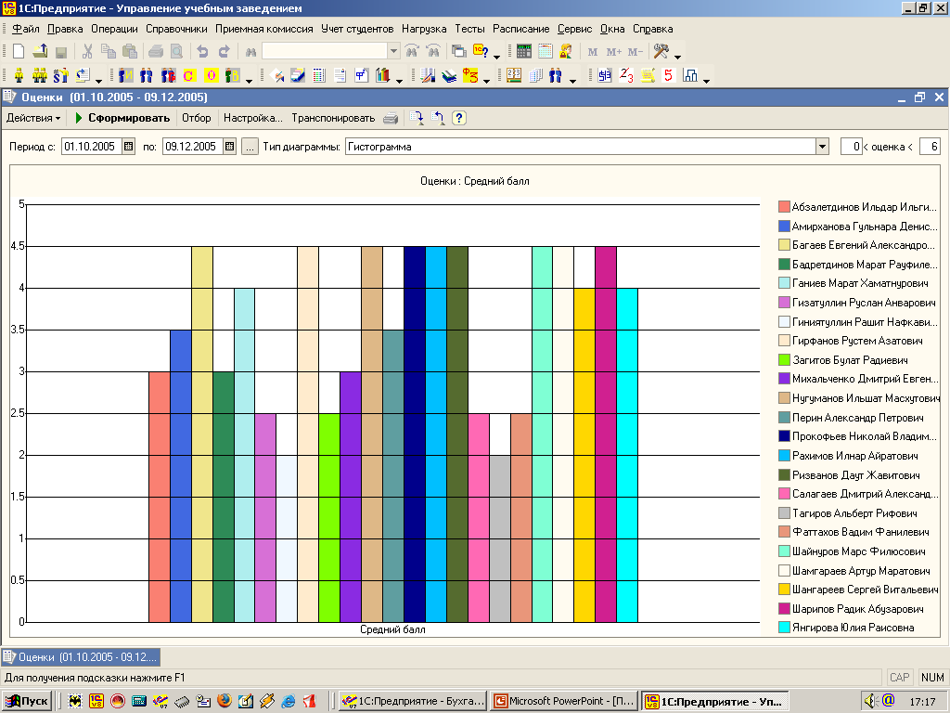
Task: Click the Транспонировать button
Action: 333,118
